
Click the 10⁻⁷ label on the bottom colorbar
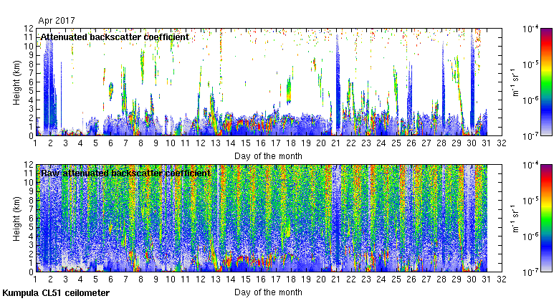click(531, 272)
